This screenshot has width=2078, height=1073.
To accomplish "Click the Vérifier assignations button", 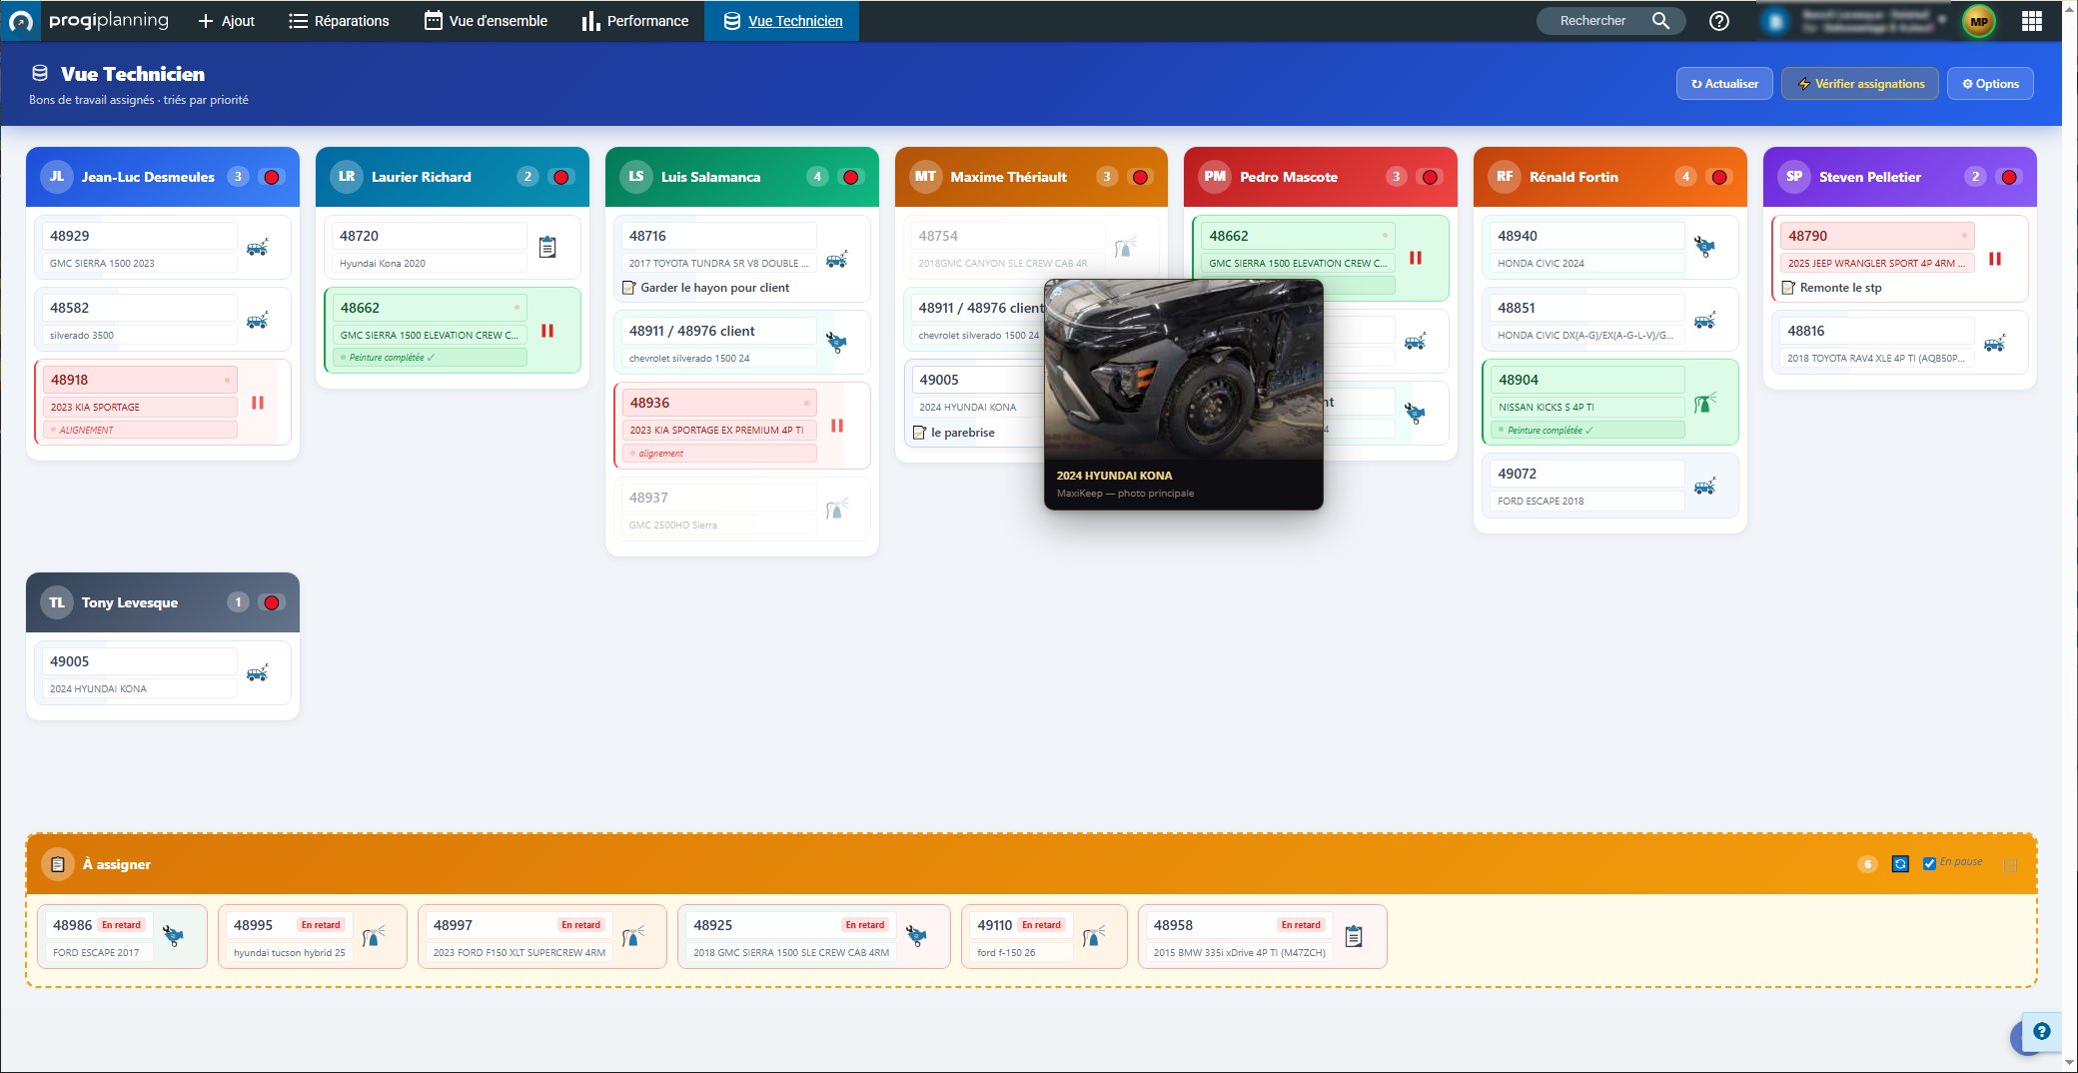I will (1859, 84).
